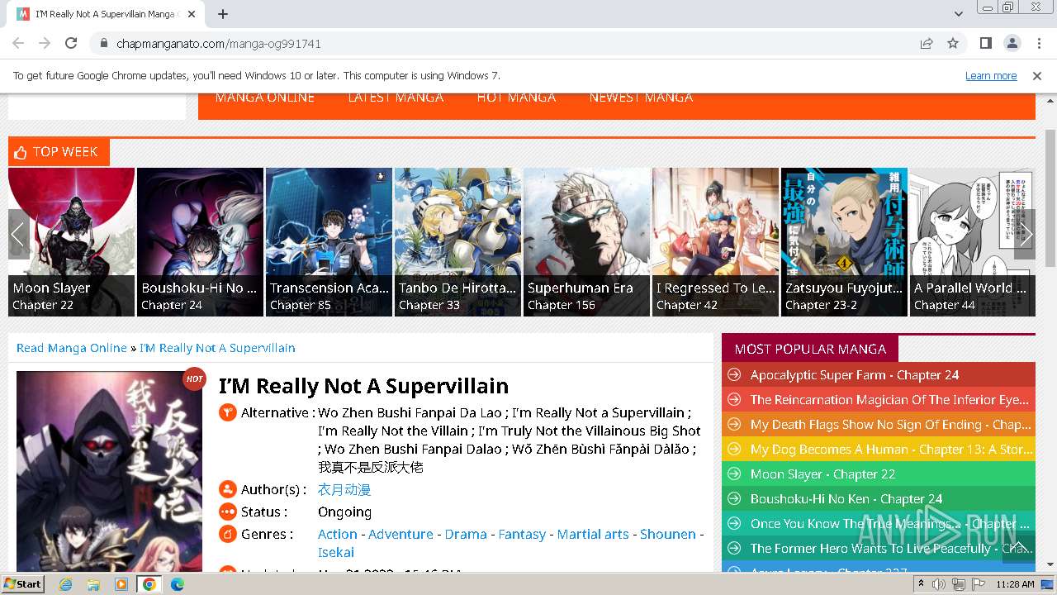Dismiss the Chrome update notification bar
The image size is (1057, 595).
click(1037, 75)
